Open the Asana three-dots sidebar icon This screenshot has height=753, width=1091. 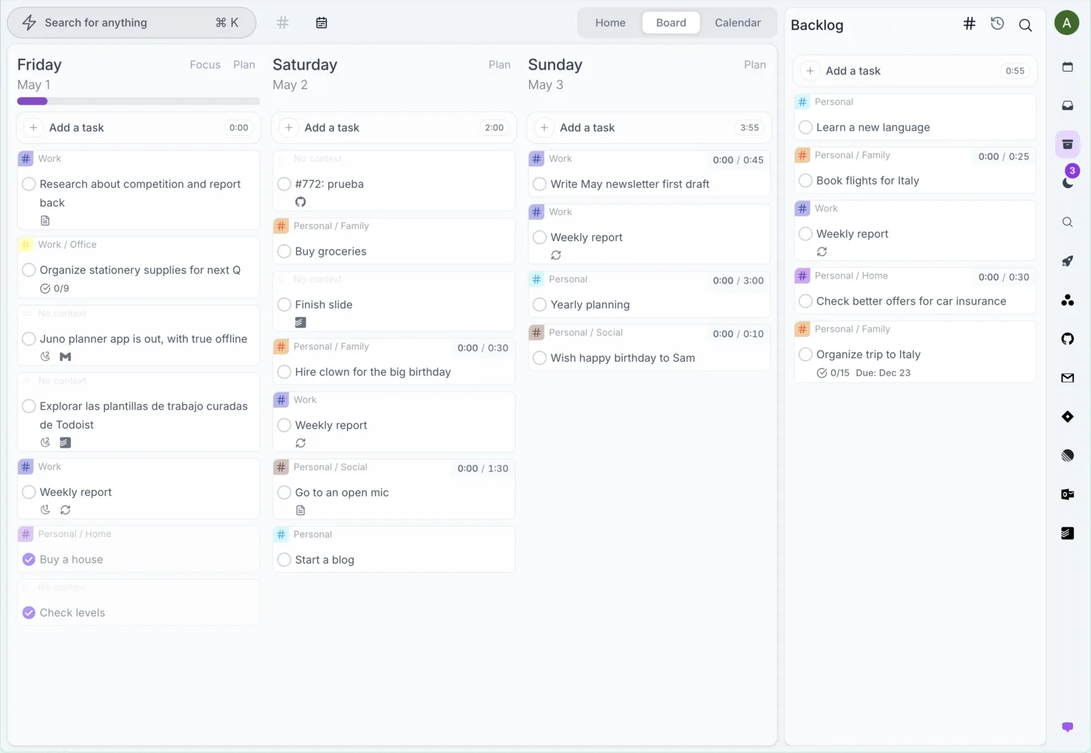pyautogui.click(x=1068, y=300)
